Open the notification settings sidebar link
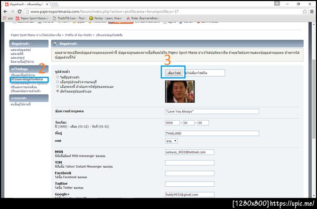Viewport: 317px width, 209px height. click(x=24, y=87)
